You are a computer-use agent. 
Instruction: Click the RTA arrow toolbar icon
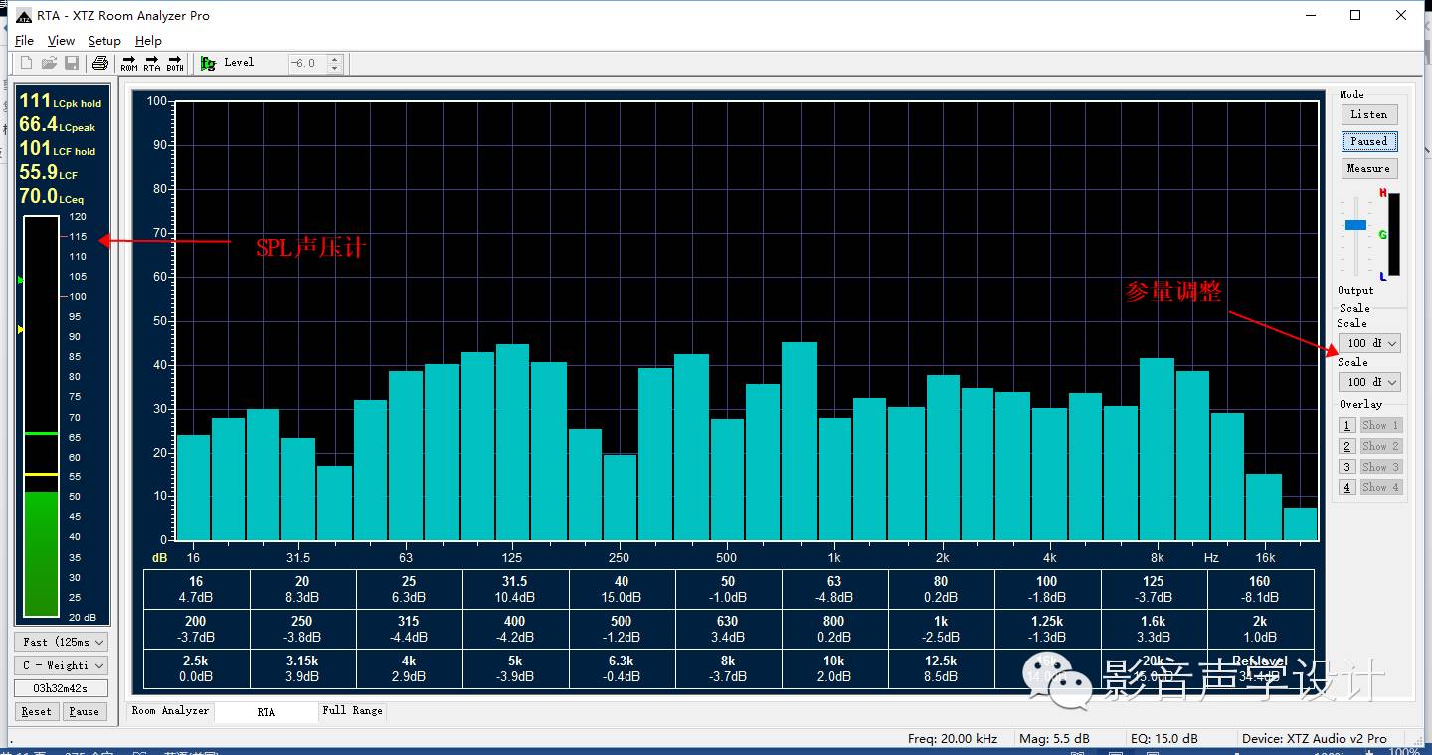pos(152,63)
